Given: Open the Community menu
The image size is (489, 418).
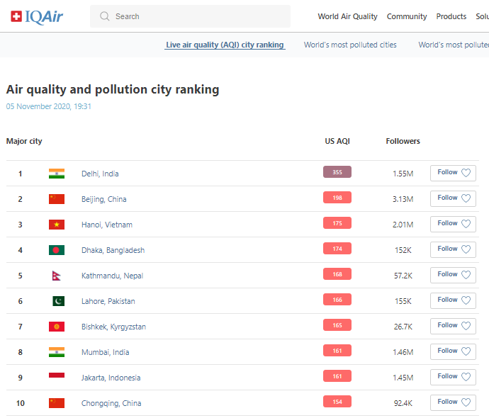Looking at the screenshot, I should pyautogui.click(x=407, y=16).
